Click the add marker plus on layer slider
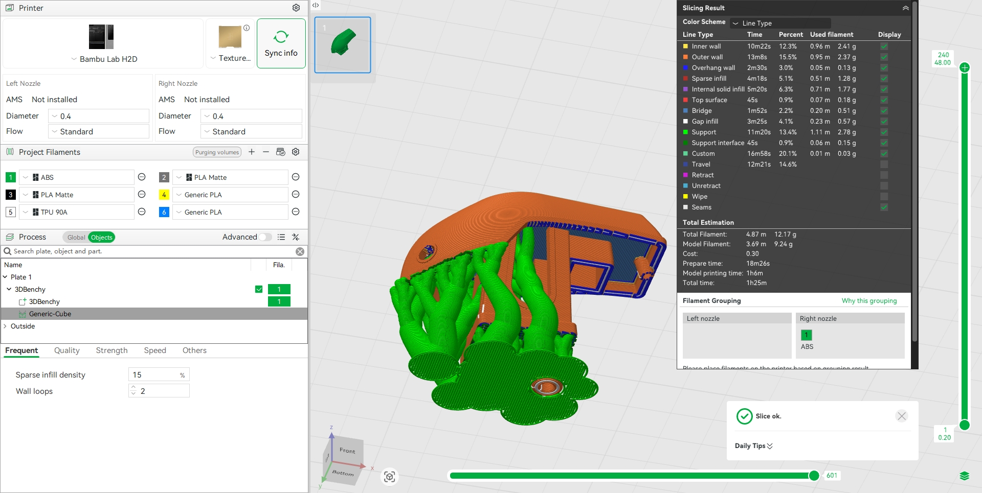The height and width of the screenshot is (493, 982). (965, 67)
